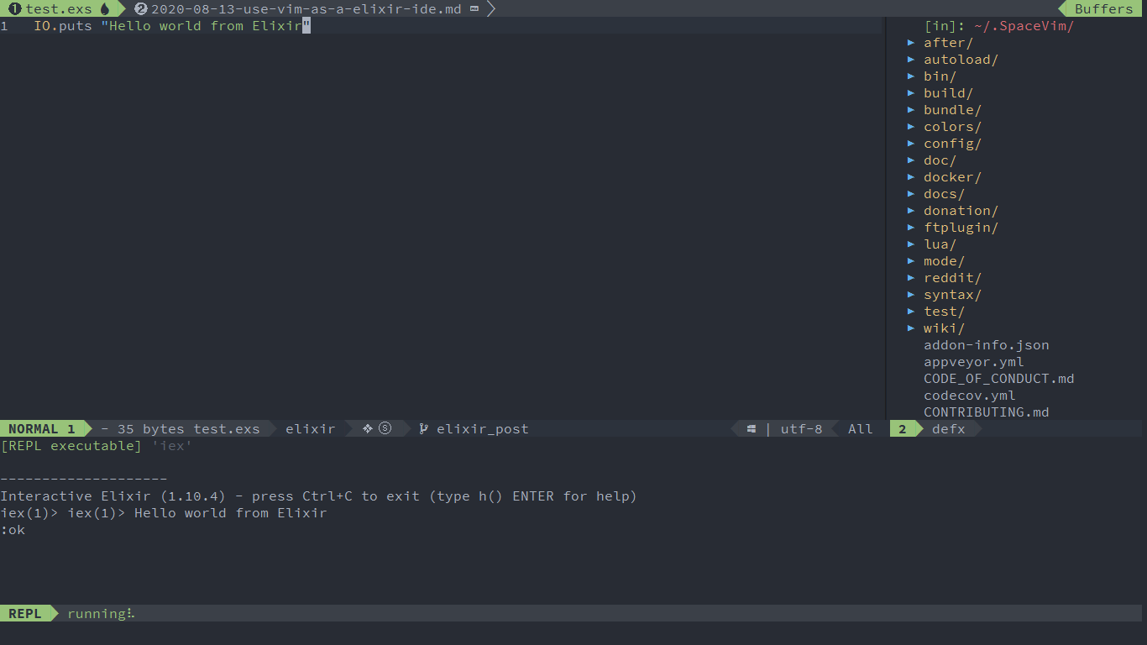Click the Buffers label in the tabline

pos(1104,9)
